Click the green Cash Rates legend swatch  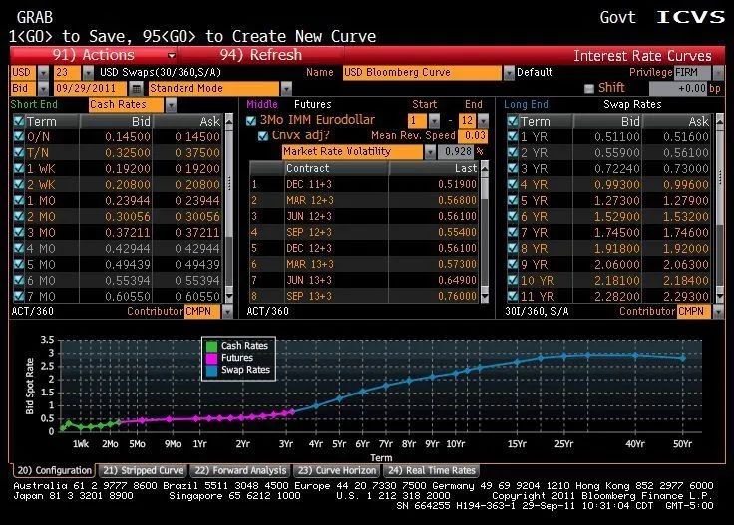point(210,346)
